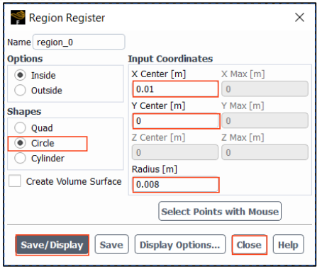Viewport: 322px width, 269px height.
Task: Click the disabled Z Center field
Action: (175, 152)
